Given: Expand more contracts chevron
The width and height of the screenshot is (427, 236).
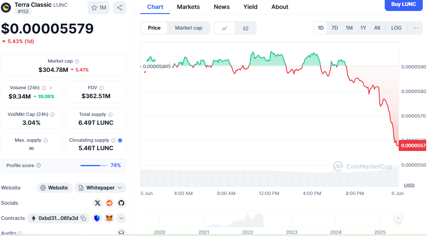Looking at the screenshot, I should point(121,218).
